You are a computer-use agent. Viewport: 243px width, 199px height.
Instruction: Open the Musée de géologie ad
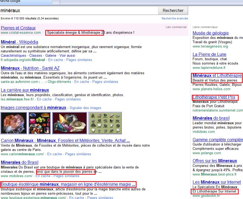211,33
